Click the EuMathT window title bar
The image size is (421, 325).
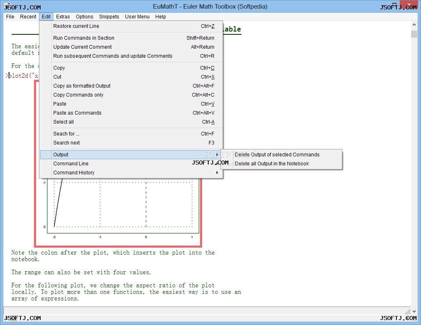pyautogui.click(x=210, y=7)
